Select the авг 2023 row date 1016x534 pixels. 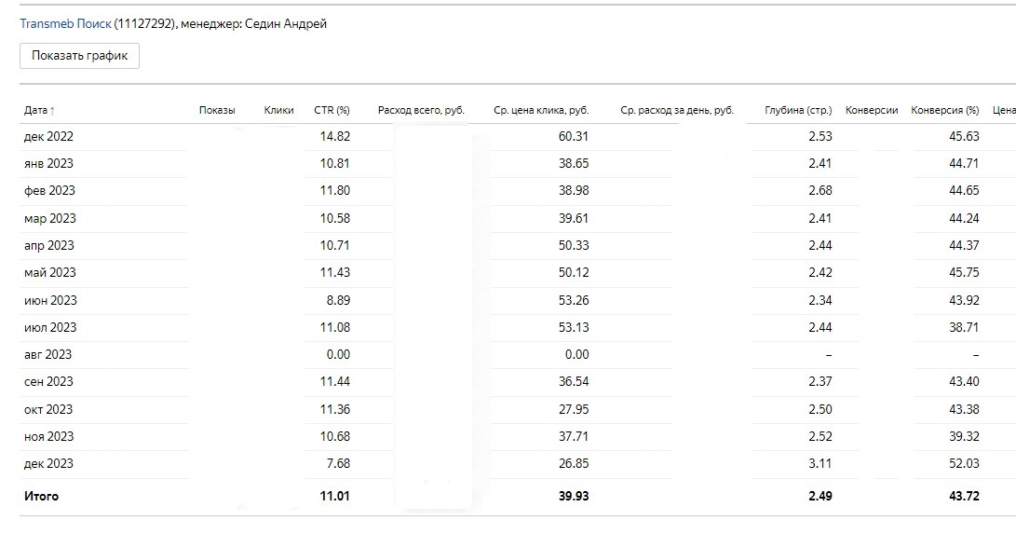coord(47,354)
